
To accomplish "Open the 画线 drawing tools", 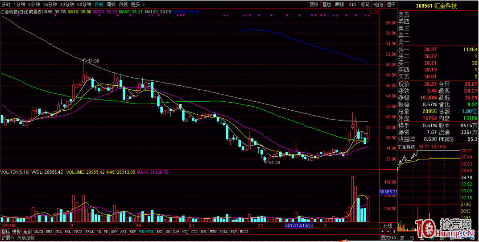I will click(339, 4).
